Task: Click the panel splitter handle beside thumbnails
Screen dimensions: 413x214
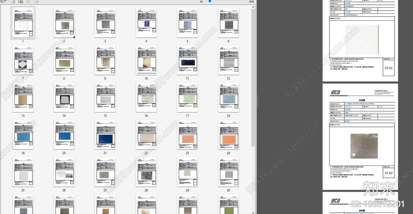Action: click(x=257, y=101)
